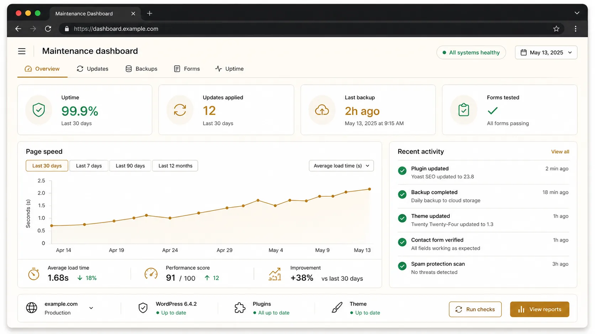This screenshot has width=595, height=334.
Task: Switch to the Overview tab
Action: click(x=42, y=69)
